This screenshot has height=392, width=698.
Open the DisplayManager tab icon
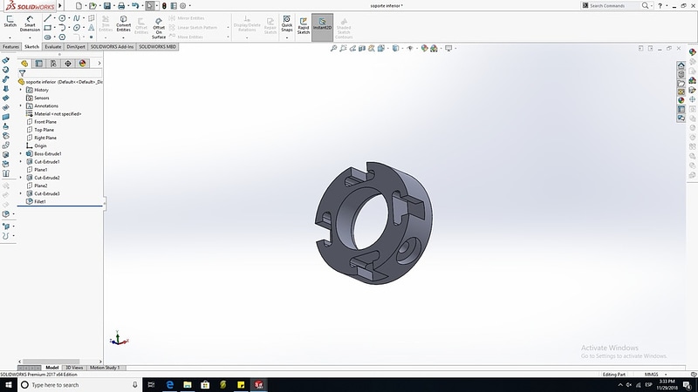tap(82, 64)
